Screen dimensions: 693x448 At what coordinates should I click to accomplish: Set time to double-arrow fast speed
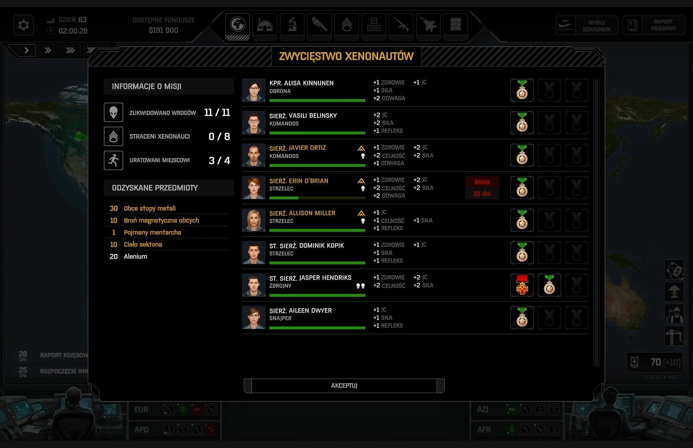(48, 51)
